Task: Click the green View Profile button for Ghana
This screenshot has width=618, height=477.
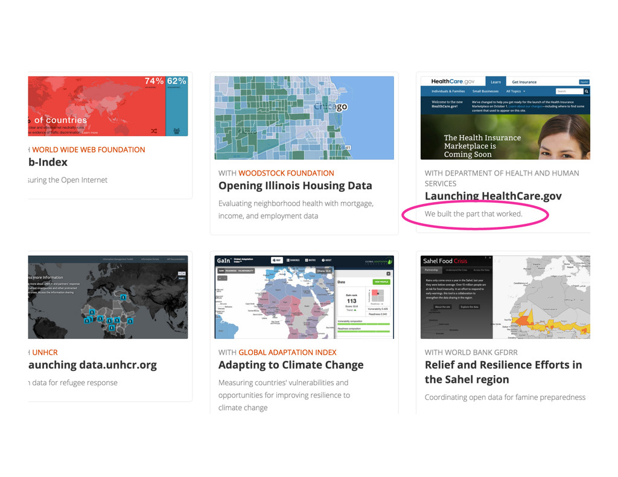Action: (x=381, y=282)
